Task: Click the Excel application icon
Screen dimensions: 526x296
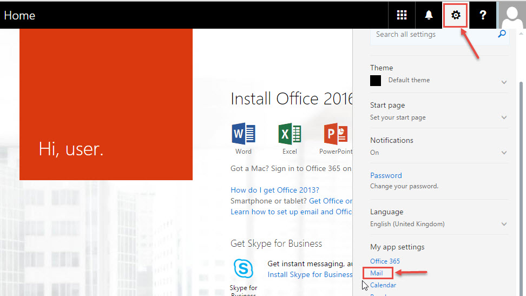Action: 290,134
